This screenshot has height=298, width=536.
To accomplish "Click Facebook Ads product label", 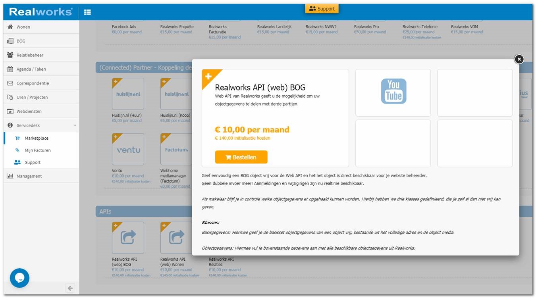I will 124,27.
